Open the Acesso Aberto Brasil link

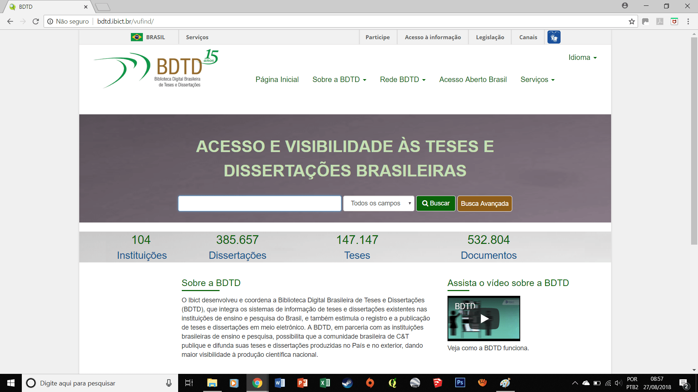(473, 79)
